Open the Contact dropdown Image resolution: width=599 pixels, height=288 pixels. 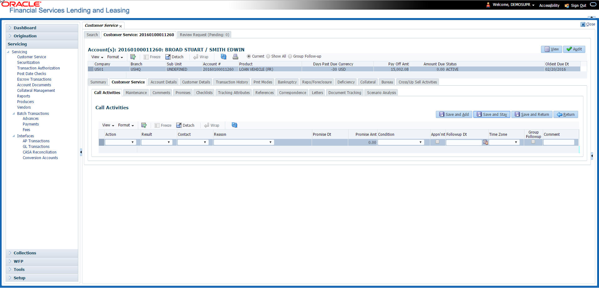[193, 142]
